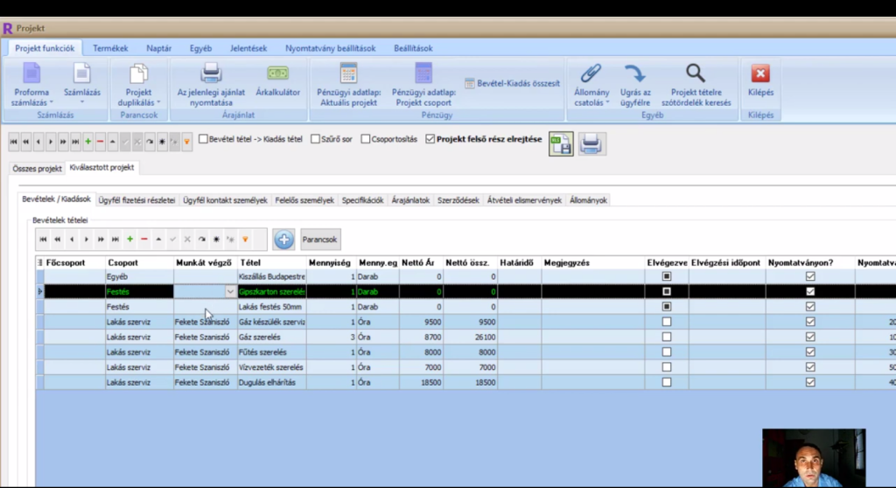Switch to the Jelentések ribbon tab

click(248, 48)
